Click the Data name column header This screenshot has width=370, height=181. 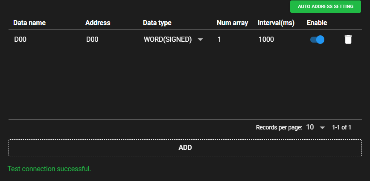29,23
